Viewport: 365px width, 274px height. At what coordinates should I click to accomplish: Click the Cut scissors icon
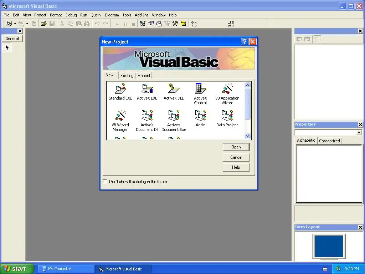62,24
